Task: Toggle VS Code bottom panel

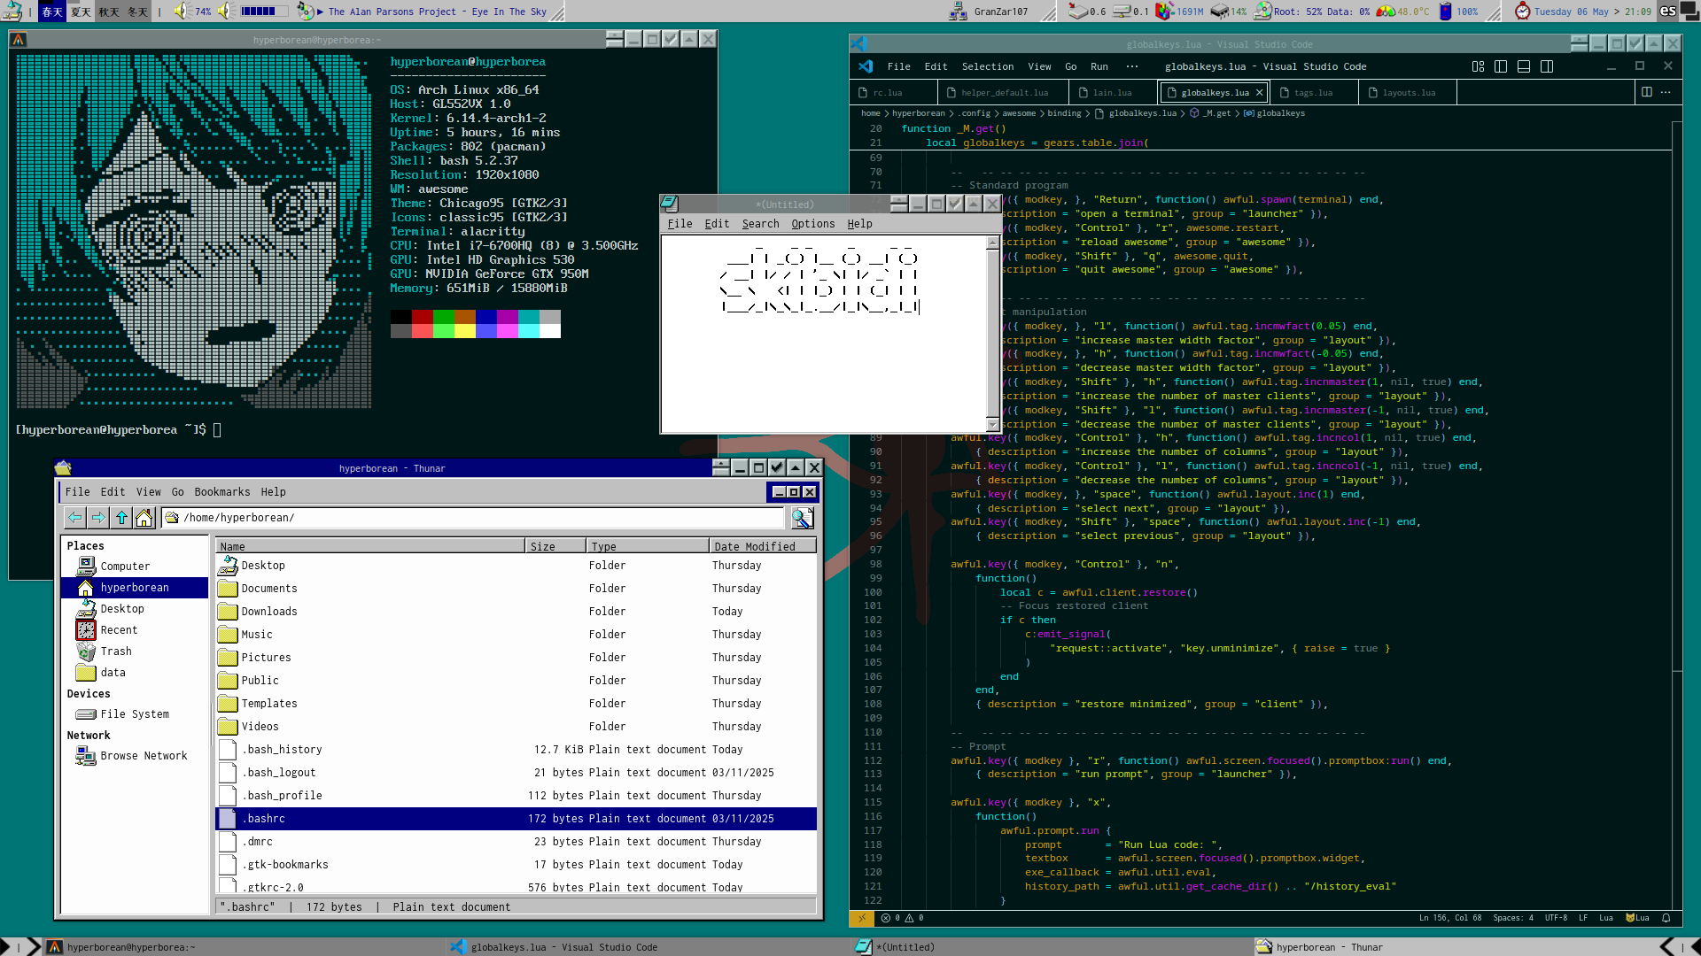Action: (1524, 66)
